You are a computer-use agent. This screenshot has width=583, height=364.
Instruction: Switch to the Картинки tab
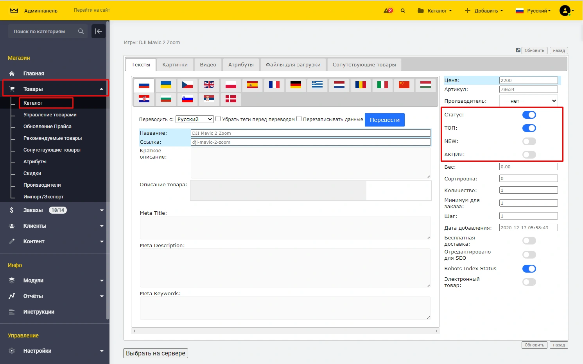point(175,65)
